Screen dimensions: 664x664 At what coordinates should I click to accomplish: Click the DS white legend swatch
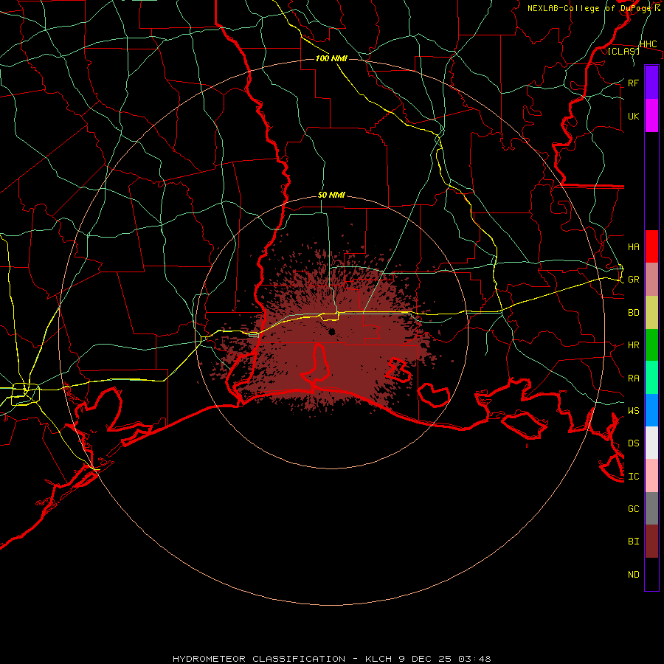(651, 443)
